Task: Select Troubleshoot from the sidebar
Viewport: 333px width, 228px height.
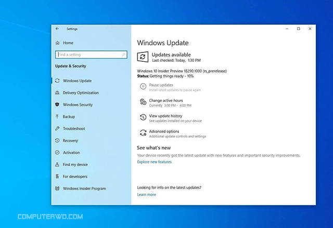Action: [x=74, y=129]
